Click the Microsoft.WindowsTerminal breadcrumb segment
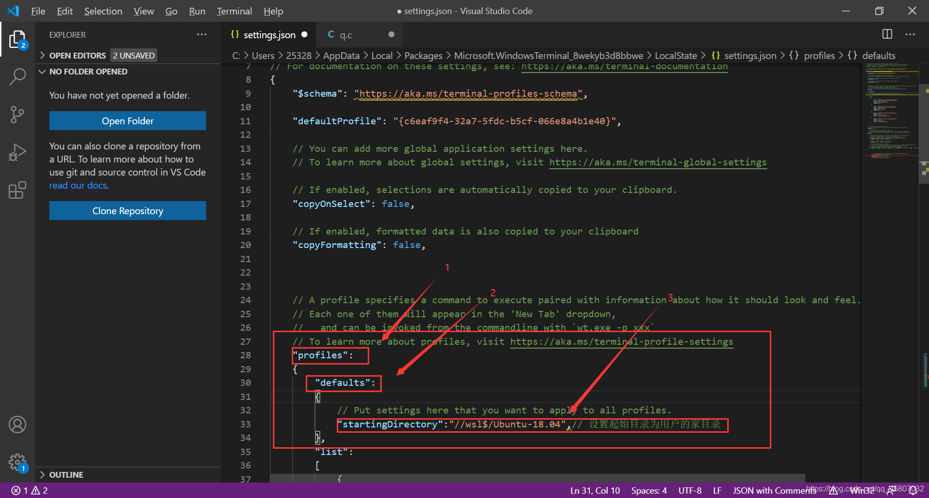This screenshot has width=929, height=498. [549, 56]
